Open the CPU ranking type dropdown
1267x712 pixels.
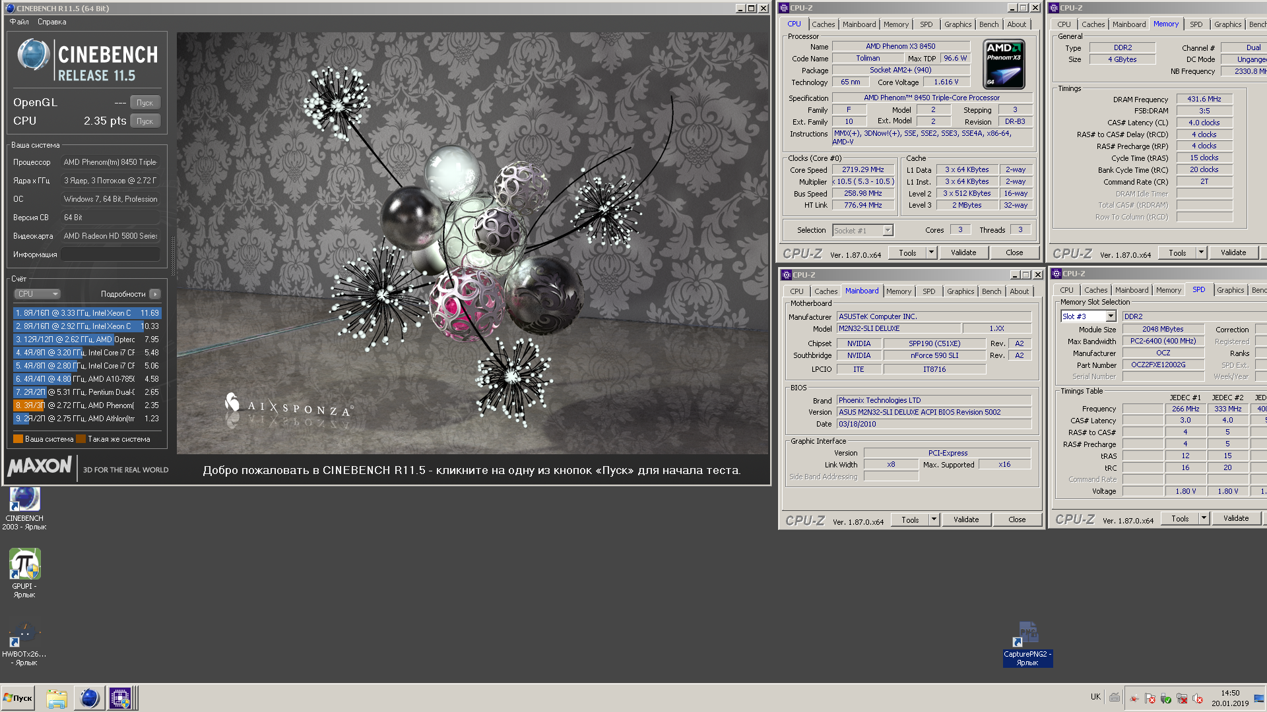click(x=37, y=294)
